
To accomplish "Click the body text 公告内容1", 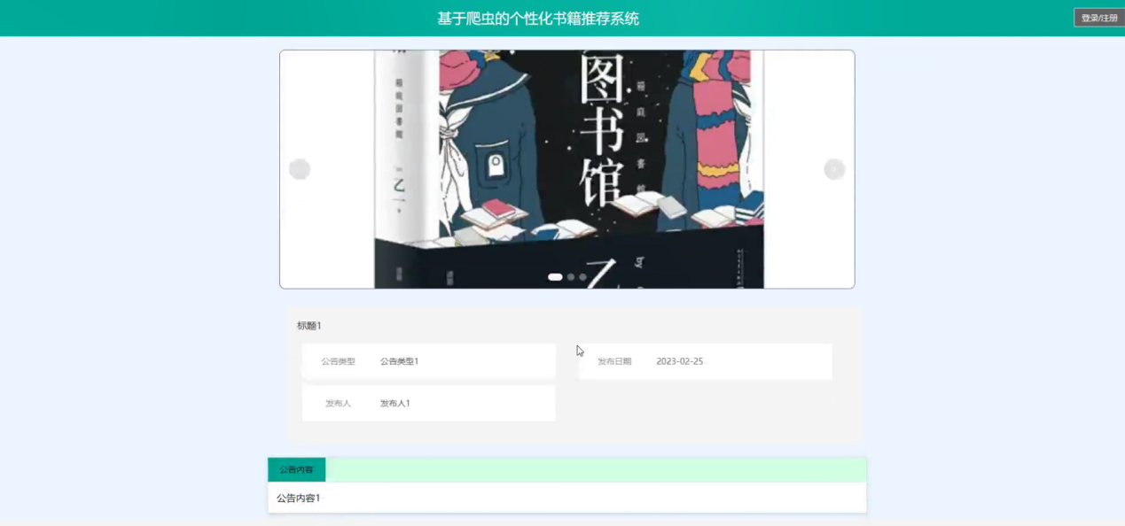I will [x=299, y=498].
